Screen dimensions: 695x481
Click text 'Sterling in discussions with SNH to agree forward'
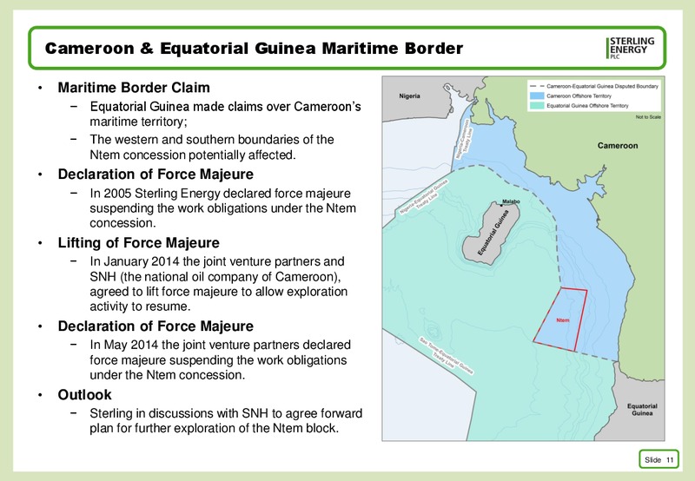(x=226, y=413)
